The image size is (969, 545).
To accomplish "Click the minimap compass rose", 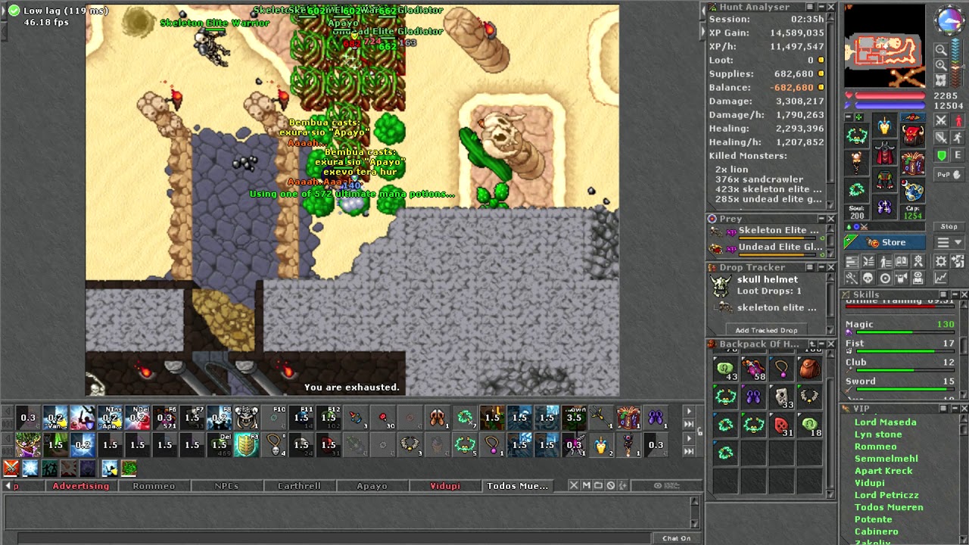I will tap(949, 19).
